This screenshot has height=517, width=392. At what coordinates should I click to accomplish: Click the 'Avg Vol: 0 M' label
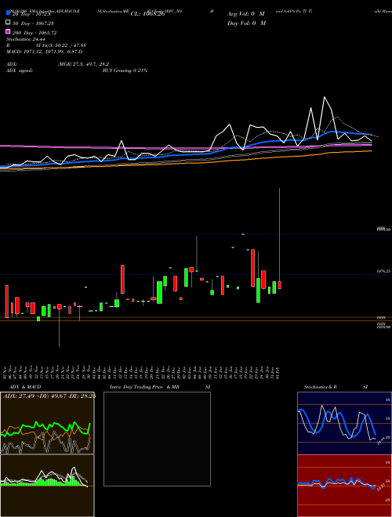[246, 14]
